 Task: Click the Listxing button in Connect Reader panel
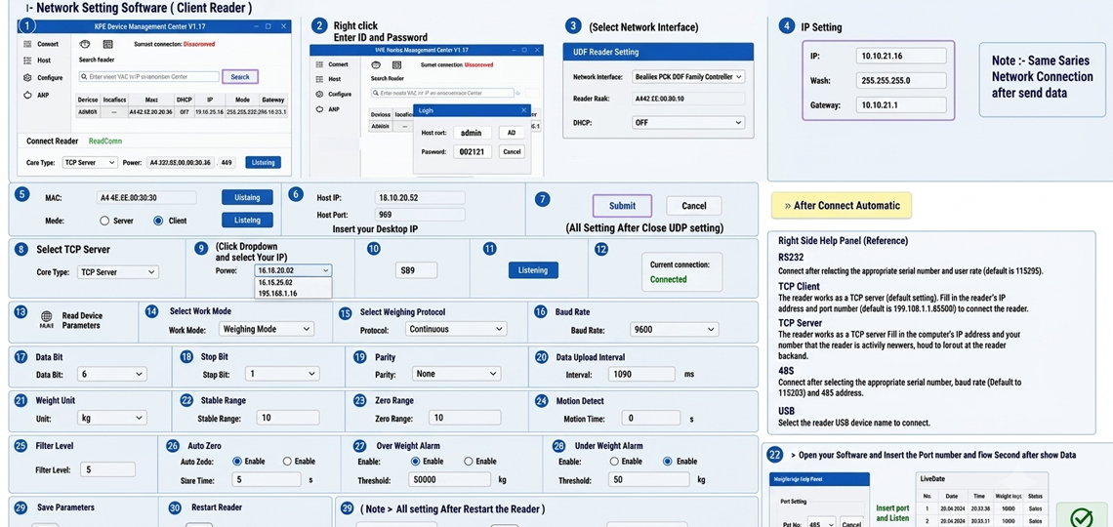(x=264, y=162)
